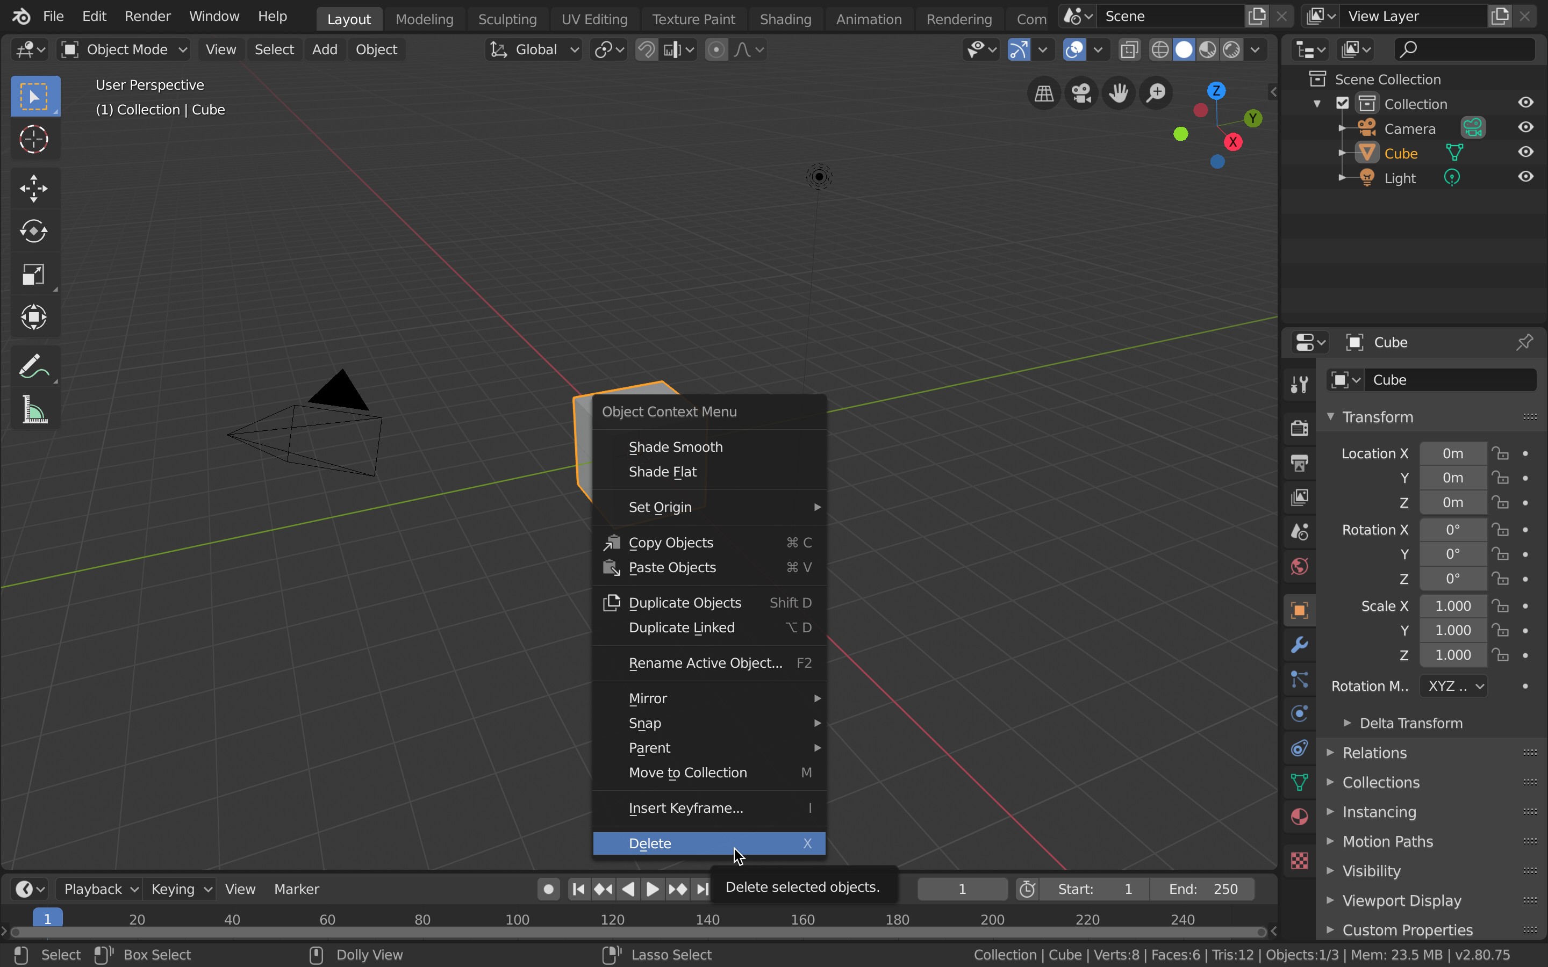Screen dimensions: 1548x967
Task: Click Delete in the context menu
Action: [x=709, y=843]
